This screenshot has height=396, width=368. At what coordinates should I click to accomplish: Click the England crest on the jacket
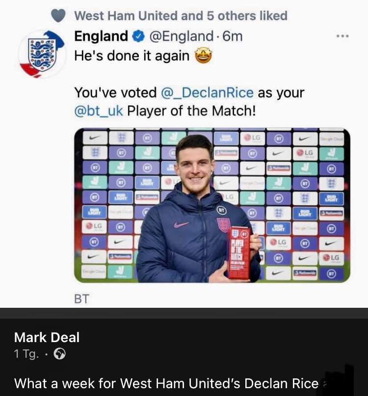(x=224, y=226)
